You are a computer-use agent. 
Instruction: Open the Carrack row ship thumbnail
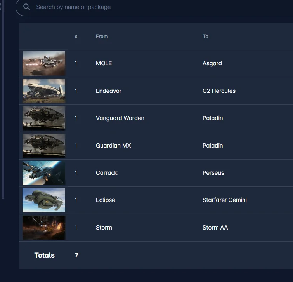(44, 173)
